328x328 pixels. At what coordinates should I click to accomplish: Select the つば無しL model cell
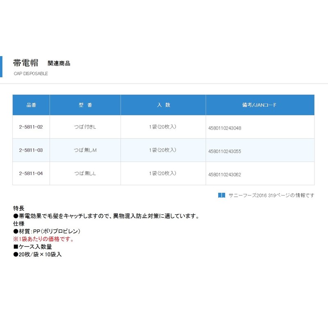85,173
